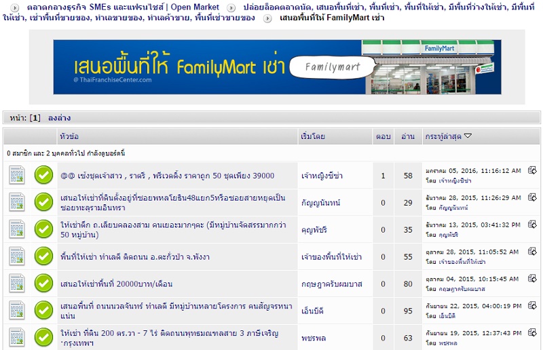Viewport: 543px width, 350px height.
Task: Click FamilyMart rental banner image
Action: tap(277, 67)
